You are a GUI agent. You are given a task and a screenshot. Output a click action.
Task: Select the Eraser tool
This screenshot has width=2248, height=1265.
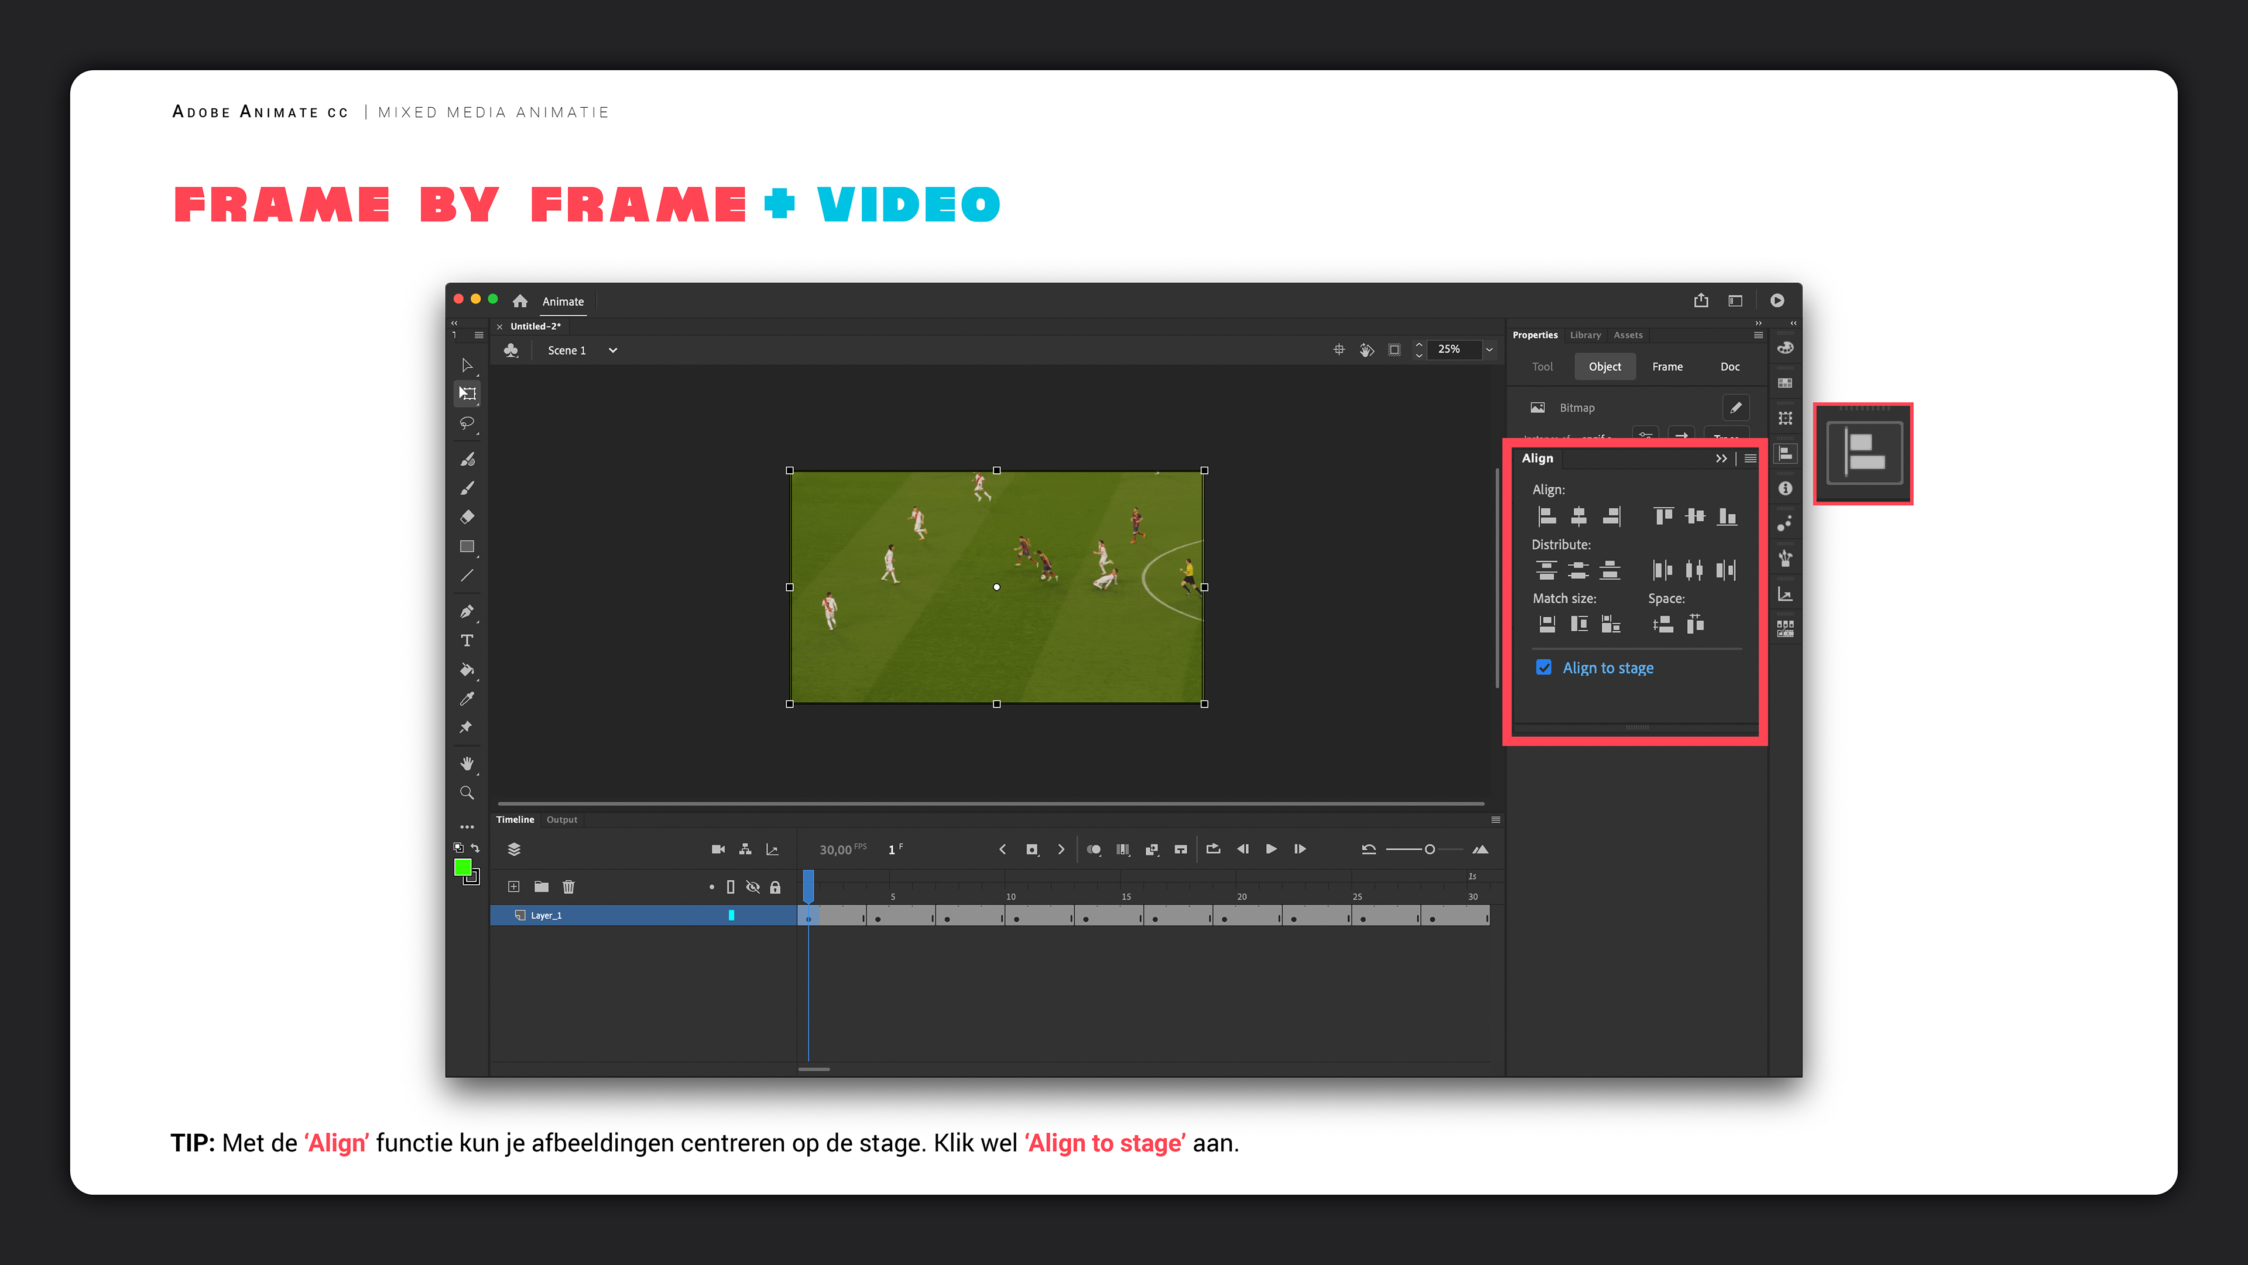(x=467, y=517)
